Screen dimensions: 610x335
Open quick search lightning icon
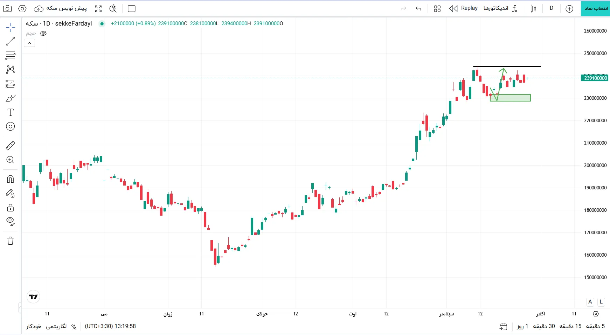pyautogui.click(x=113, y=9)
